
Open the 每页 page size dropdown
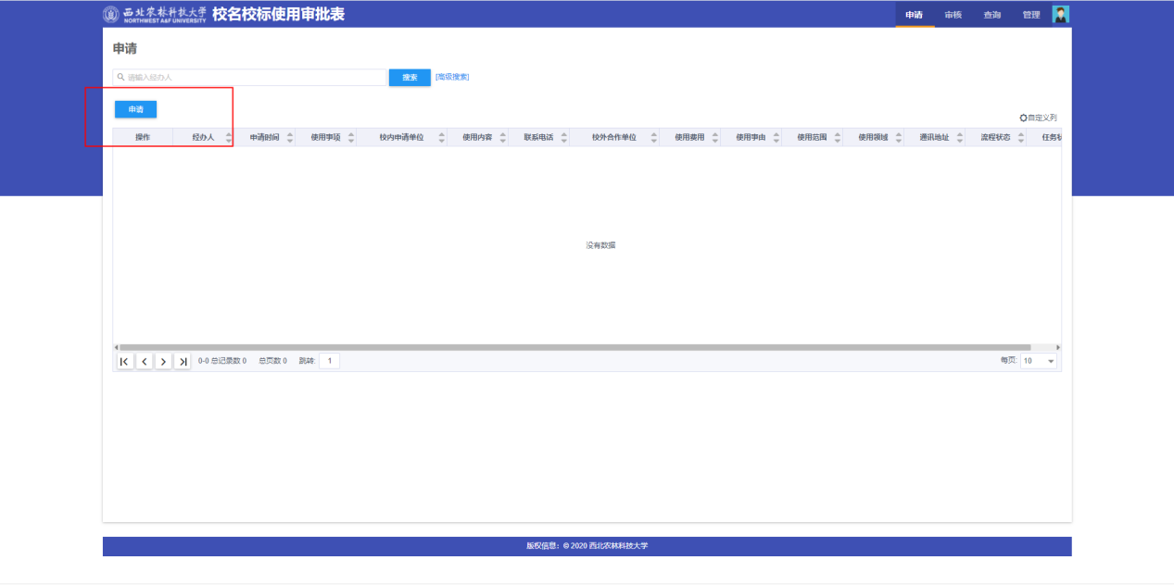pos(1039,361)
